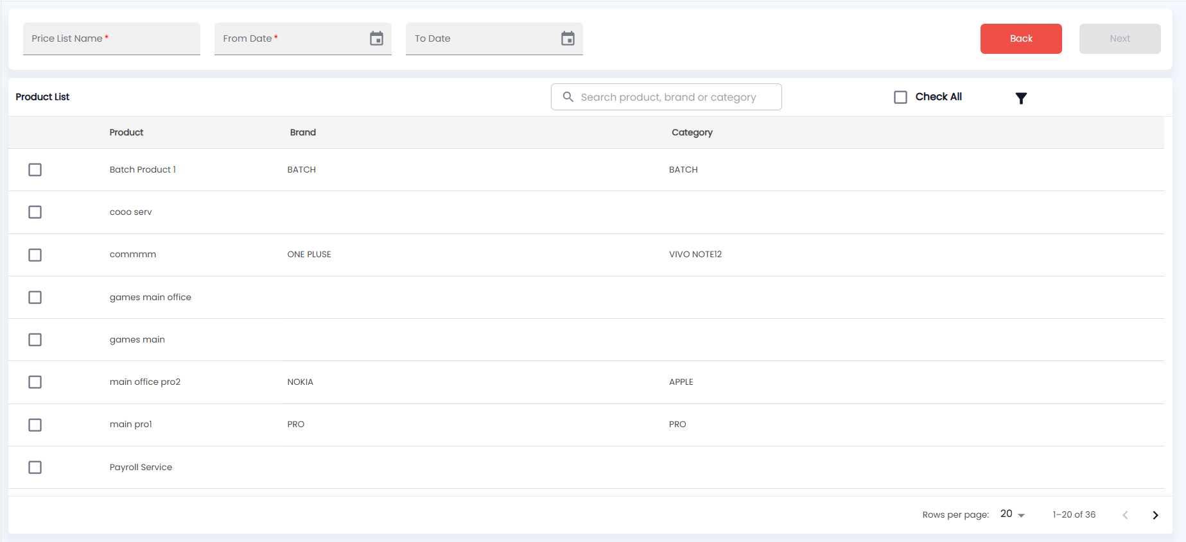Click the ONE PLUSE brand cell
Screen dimensions: 1186x542
pyautogui.click(x=310, y=254)
